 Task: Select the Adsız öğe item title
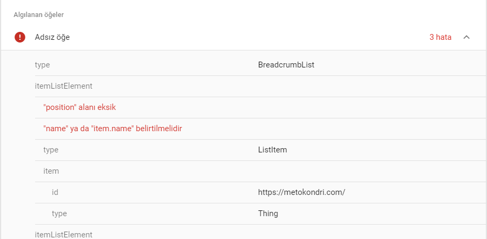coord(52,37)
